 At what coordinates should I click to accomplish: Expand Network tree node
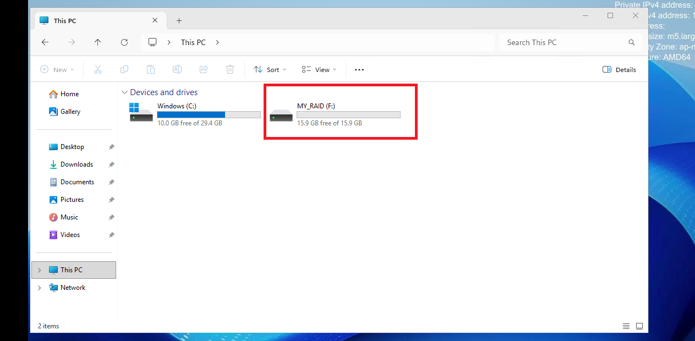click(x=39, y=288)
